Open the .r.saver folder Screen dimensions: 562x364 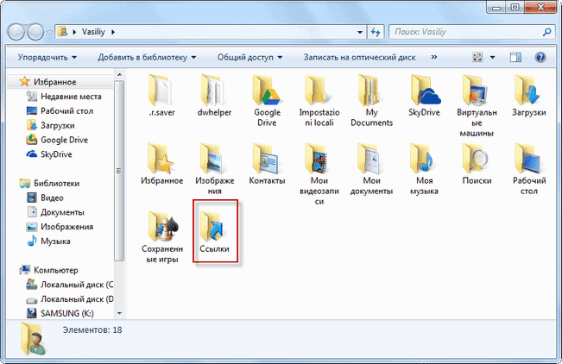click(161, 95)
